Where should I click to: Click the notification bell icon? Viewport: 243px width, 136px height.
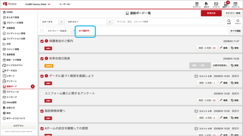(207, 4)
